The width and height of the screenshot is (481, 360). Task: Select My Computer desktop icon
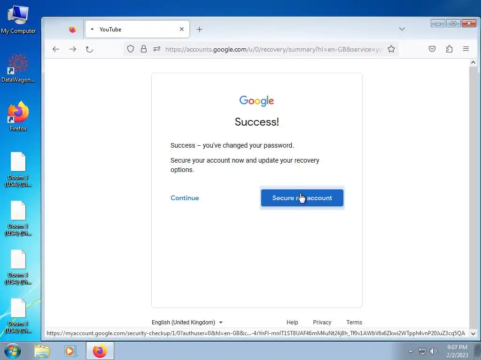(x=18, y=19)
